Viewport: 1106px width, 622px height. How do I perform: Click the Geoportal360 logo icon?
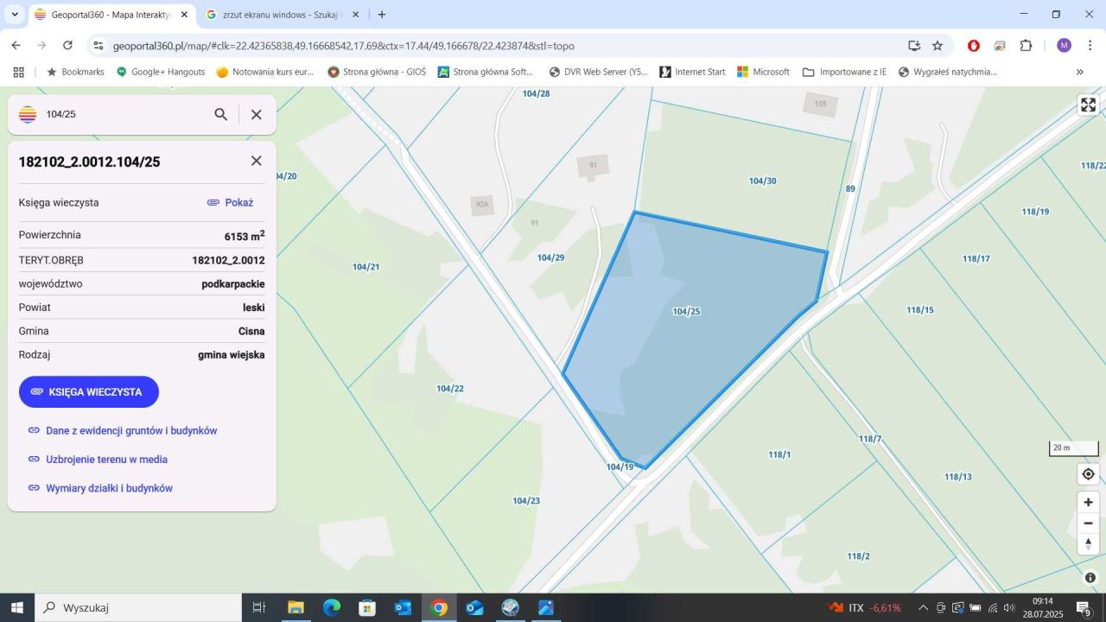pos(28,114)
